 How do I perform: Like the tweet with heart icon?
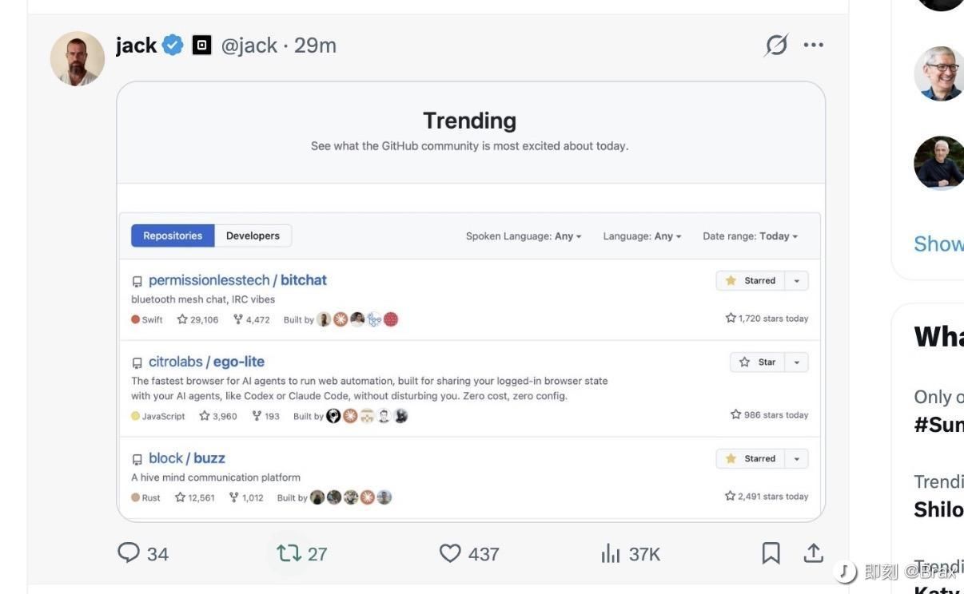tap(451, 552)
